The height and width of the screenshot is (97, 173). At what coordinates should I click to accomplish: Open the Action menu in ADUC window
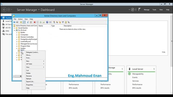tap(20, 19)
